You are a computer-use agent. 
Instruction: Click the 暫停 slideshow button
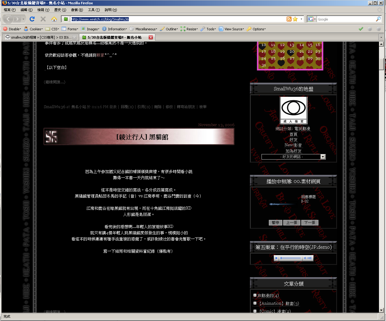coord(275,223)
